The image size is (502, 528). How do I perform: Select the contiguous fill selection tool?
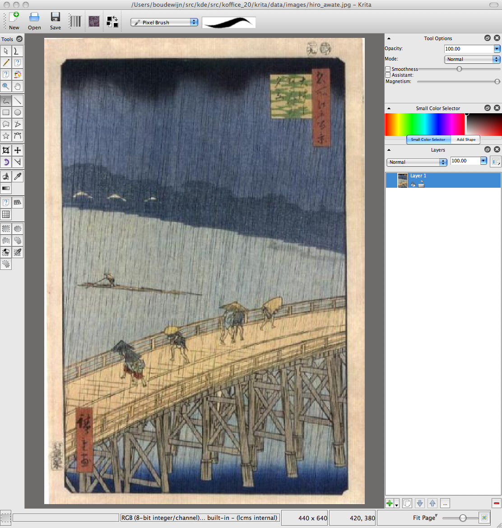coord(6,253)
